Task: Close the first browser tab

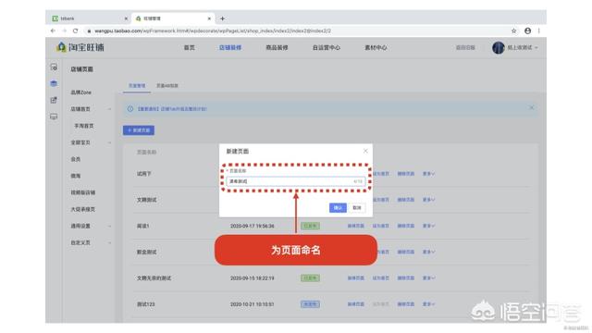Action: [x=126, y=18]
